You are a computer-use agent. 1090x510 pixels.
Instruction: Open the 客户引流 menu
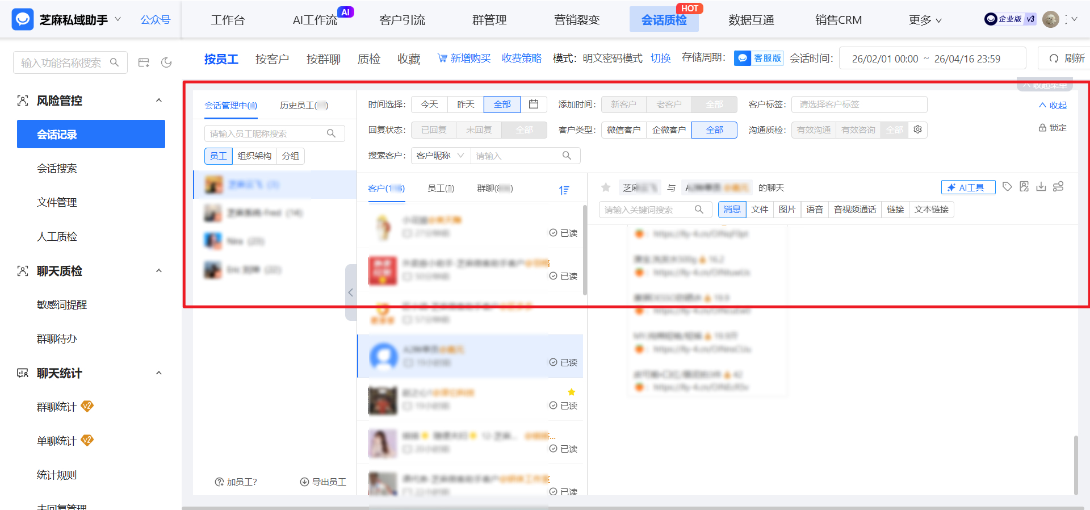pos(403,20)
